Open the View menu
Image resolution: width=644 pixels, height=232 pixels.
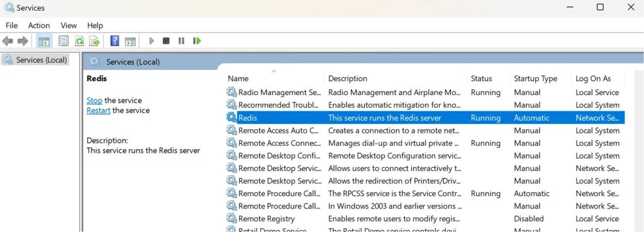point(69,25)
